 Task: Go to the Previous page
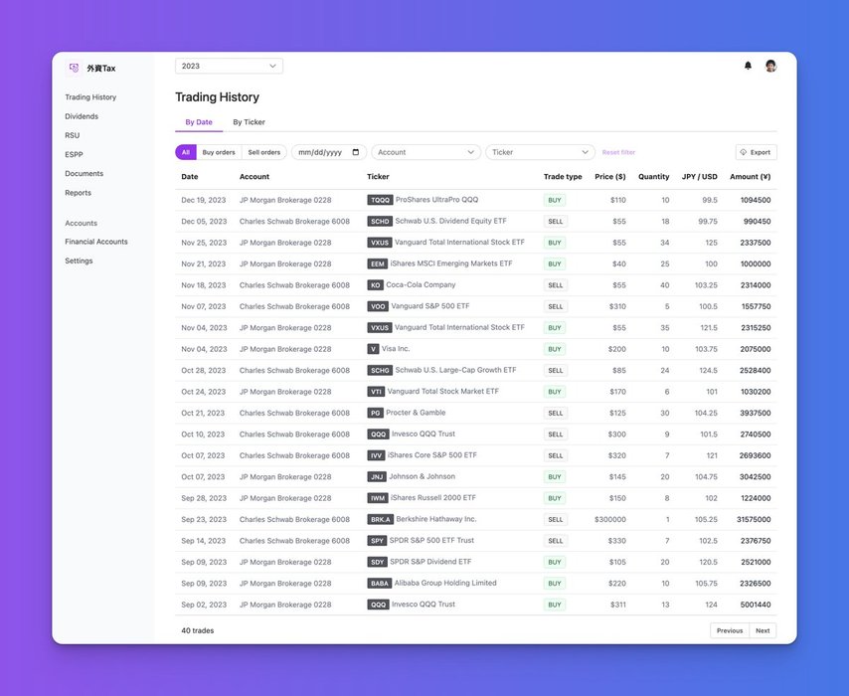(730, 630)
